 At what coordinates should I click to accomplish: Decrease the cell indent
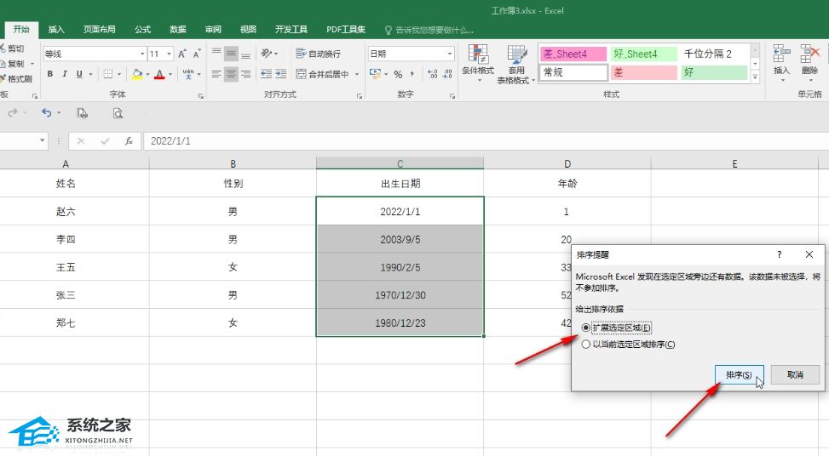point(266,74)
